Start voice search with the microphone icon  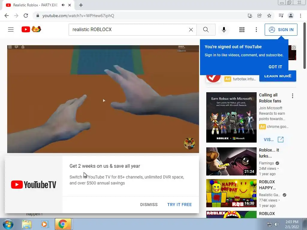click(224, 30)
